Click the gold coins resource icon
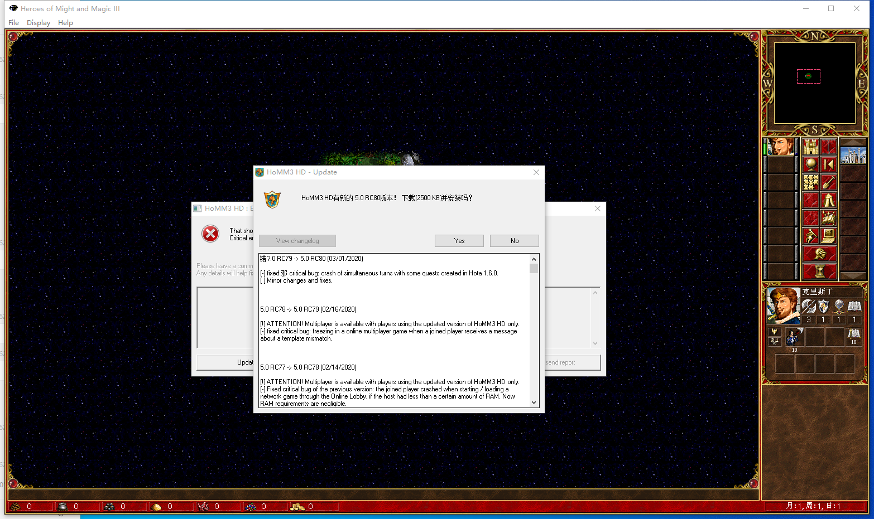 pyautogui.click(x=297, y=507)
